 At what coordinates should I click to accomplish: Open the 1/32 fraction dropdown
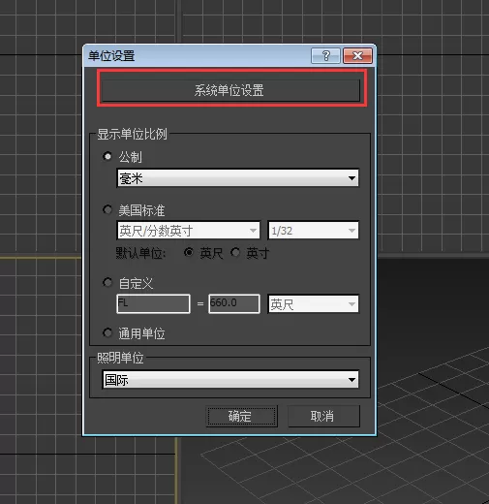pyautogui.click(x=313, y=231)
